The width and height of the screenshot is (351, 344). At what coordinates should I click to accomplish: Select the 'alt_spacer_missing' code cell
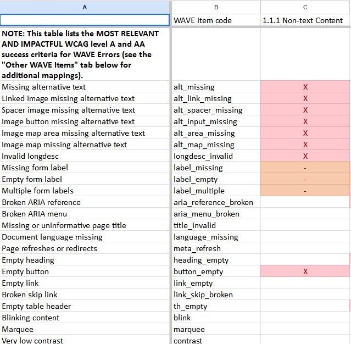click(216, 110)
